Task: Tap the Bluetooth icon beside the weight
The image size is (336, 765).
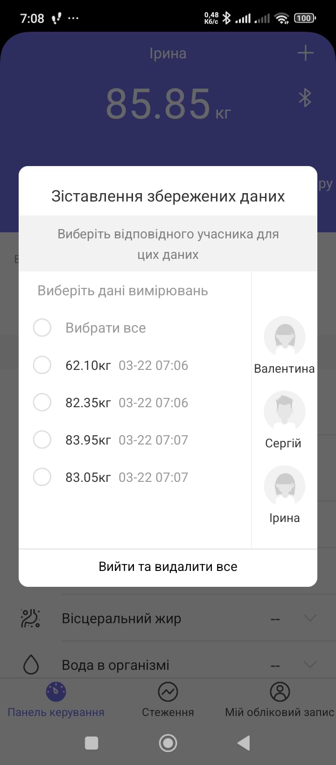Action: tap(305, 98)
